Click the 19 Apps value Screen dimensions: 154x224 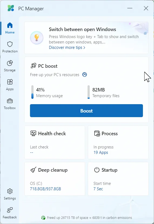(x=101, y=152)
